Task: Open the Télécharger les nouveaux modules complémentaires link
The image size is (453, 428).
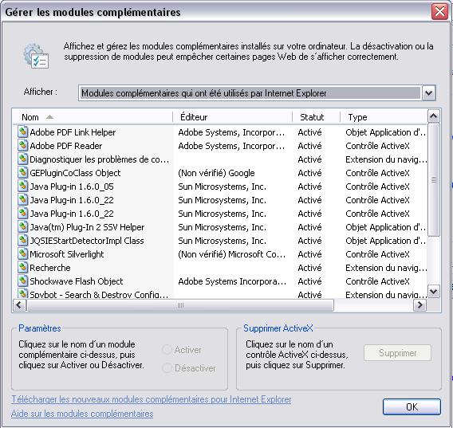Action: pos(151,399)
